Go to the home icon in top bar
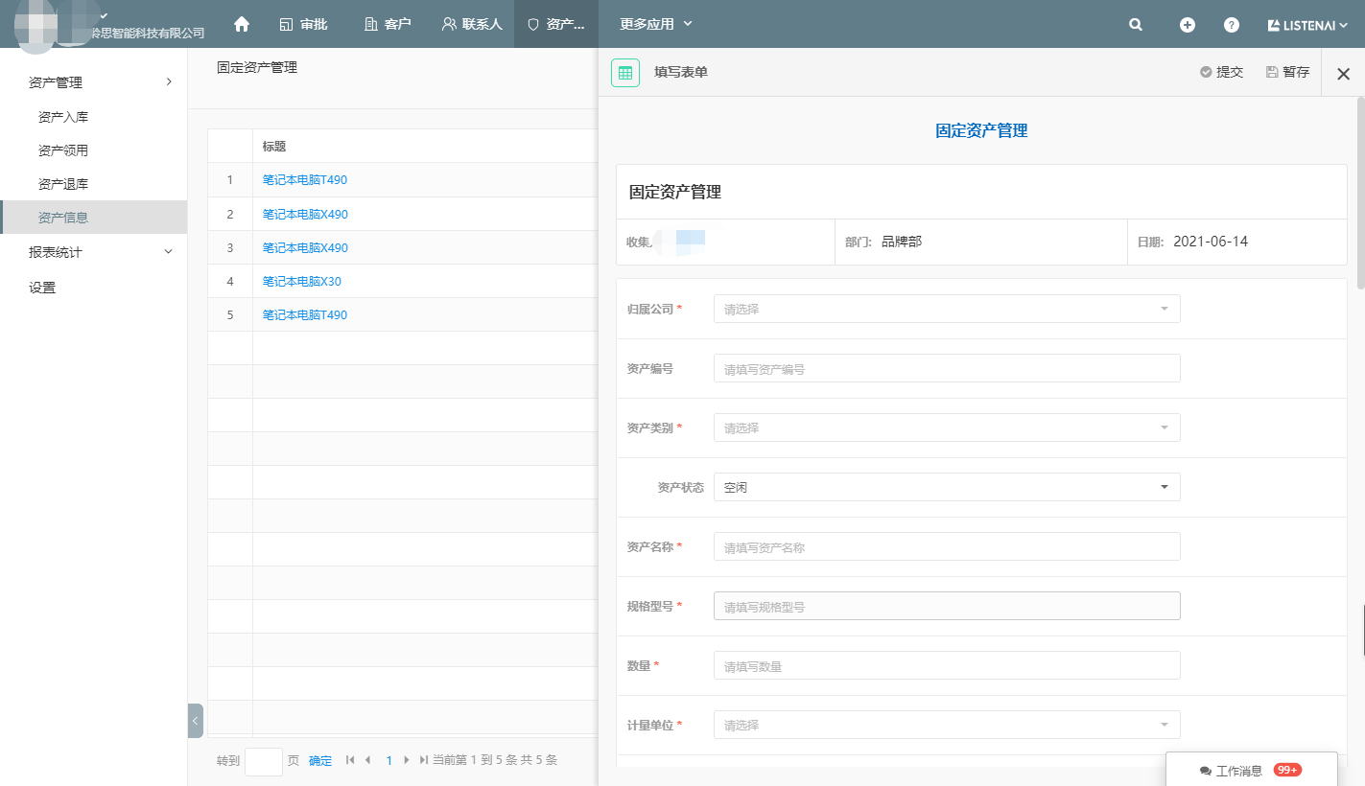This screenshot has height=786, width=1365. (x=242, y=24)
